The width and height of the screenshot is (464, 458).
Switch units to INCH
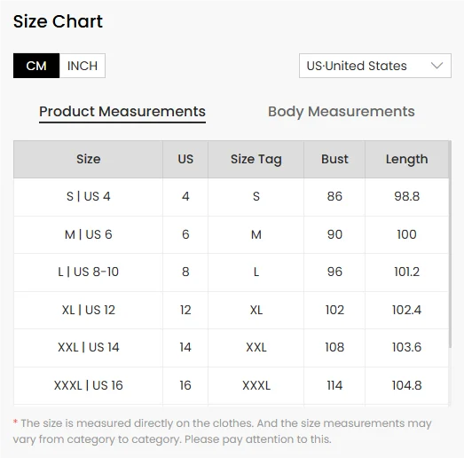pyautogui.click(x=83, y=66)
